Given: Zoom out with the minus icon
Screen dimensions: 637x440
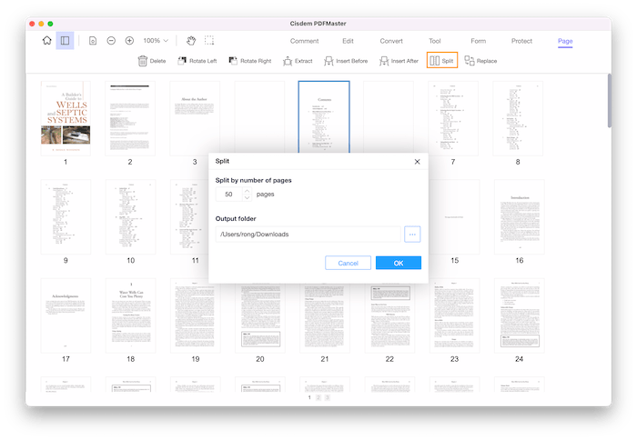Looking at the screenshot, I should coord(111,41).
